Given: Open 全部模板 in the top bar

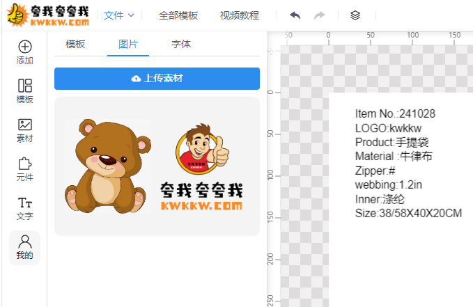Looking at the screenshot, I should (178, 15).
